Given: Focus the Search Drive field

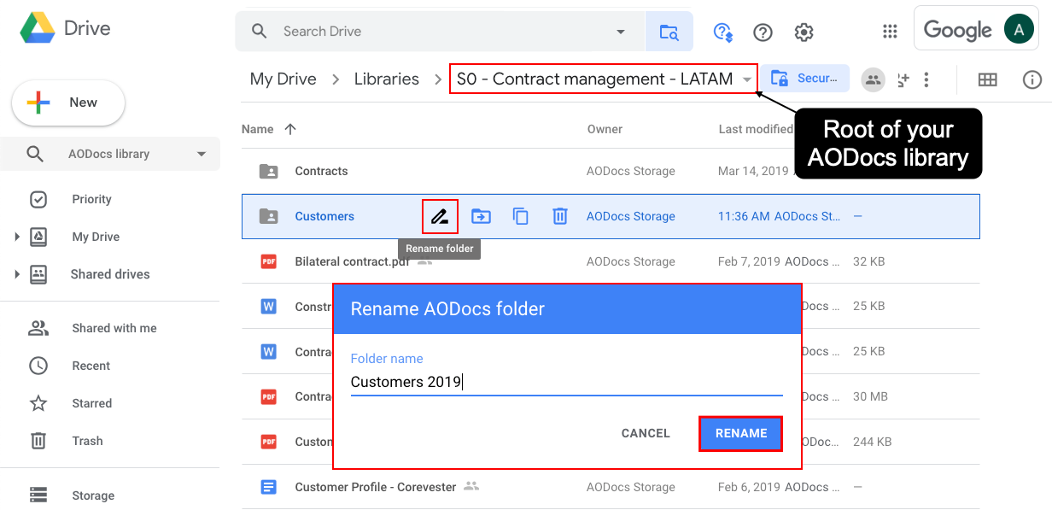Looking at the screenshot, I should pos(440,32).
